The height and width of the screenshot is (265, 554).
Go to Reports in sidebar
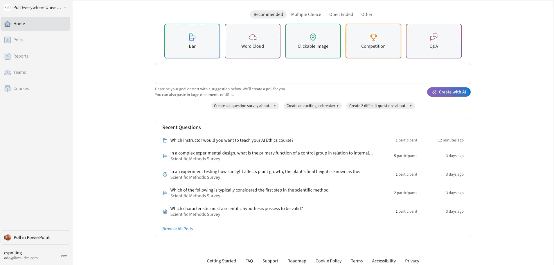(x=35, y=56)
